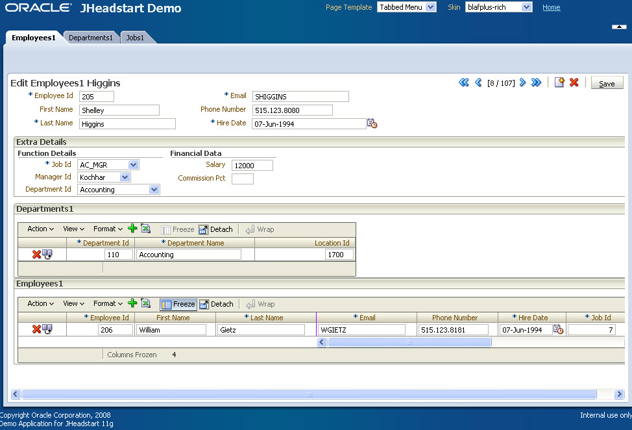
Task: Click the Last Name field with Higgins
Action: [127, 124]
